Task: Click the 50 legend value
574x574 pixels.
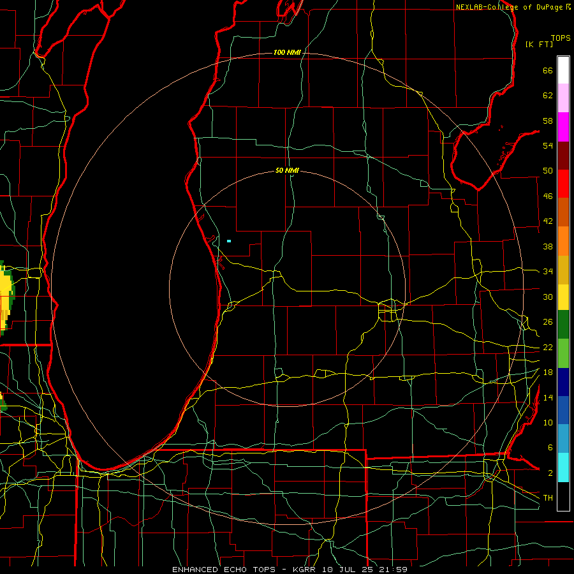Action: tap(548, 171)
